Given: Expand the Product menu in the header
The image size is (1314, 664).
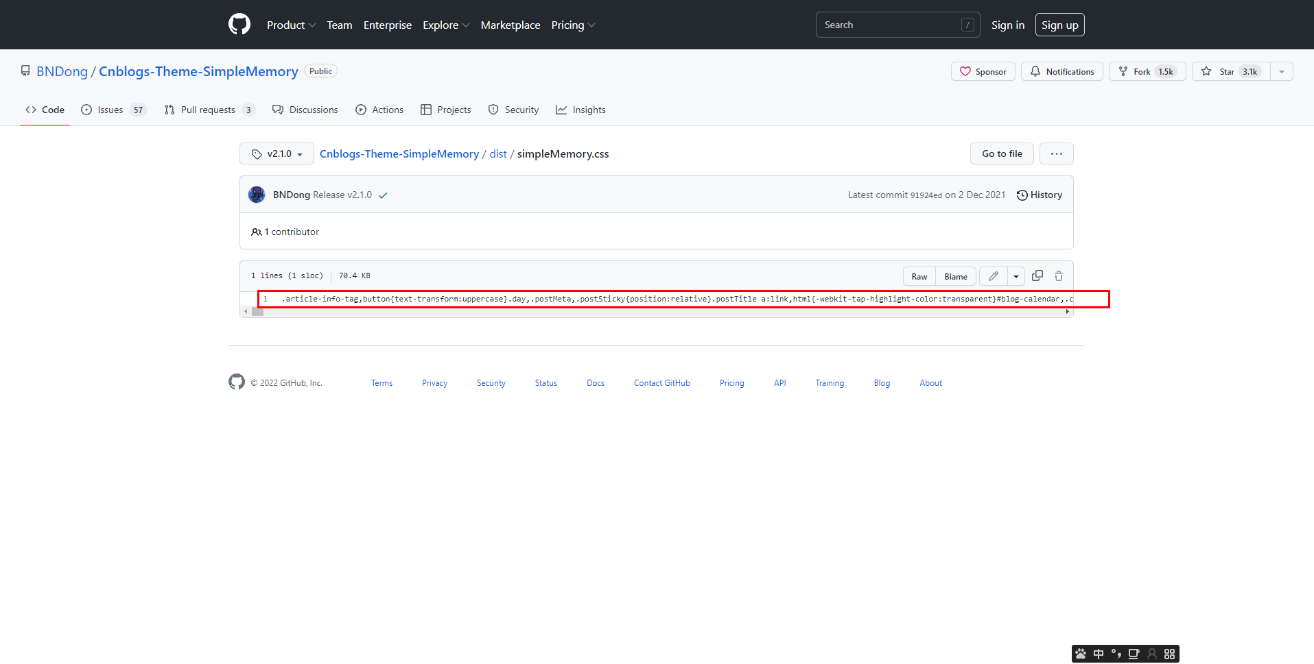Looking at the screenshot, I should coord(291,25).
